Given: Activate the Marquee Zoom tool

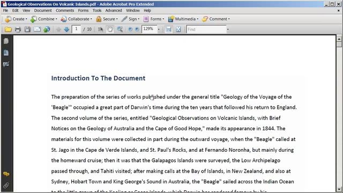Looking at the screenshot, I should coord(120,29).
